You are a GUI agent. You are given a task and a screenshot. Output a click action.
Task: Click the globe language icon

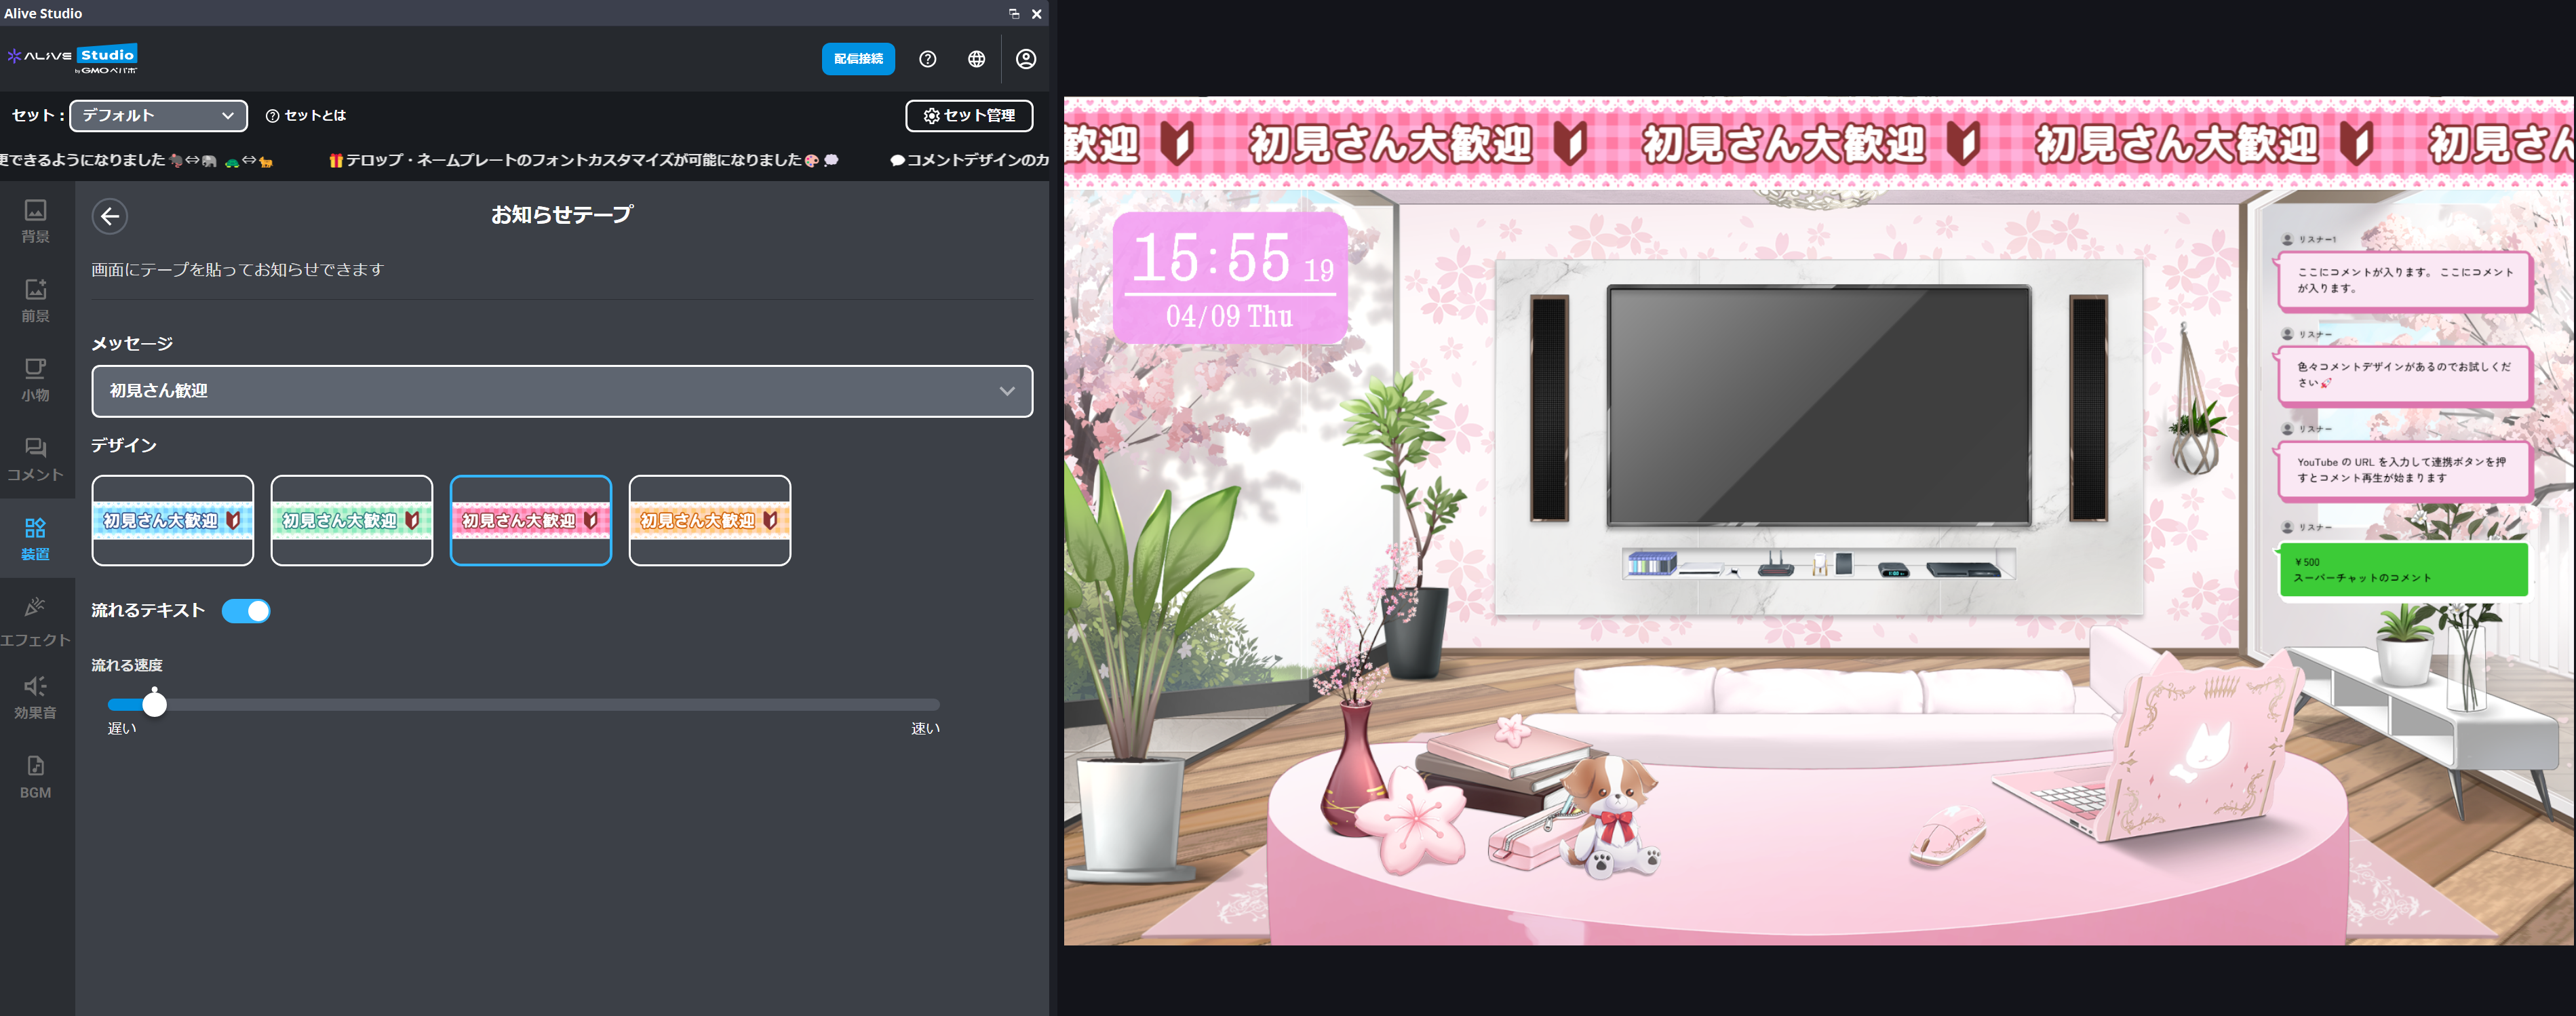[976, 59]
